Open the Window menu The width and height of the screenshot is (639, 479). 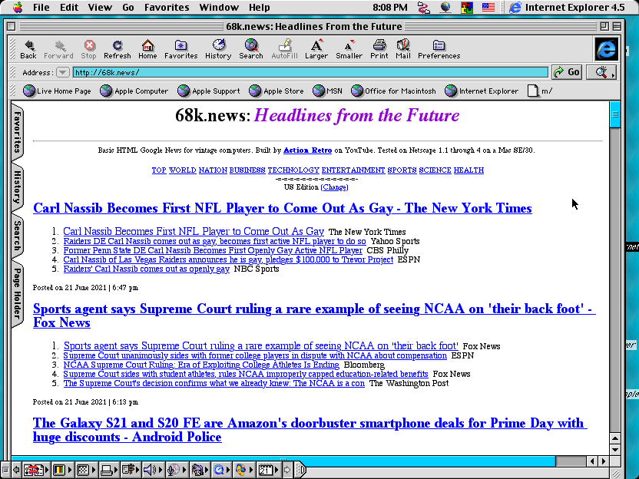219,8
